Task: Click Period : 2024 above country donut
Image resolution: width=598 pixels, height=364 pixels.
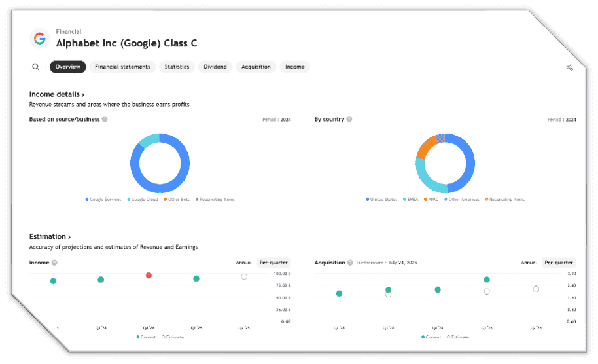Action: click(562, 120)
